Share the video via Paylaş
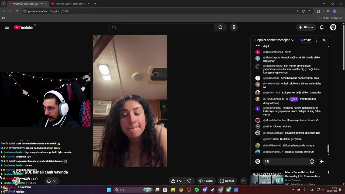Viewport: 345px width, 194px height. pos(206,181)
